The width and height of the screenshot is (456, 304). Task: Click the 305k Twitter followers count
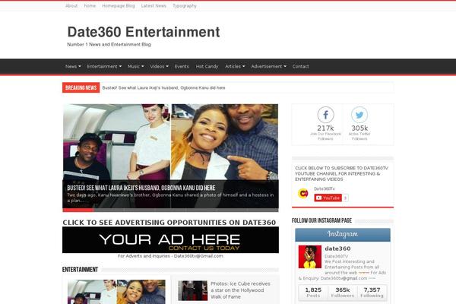359,128
